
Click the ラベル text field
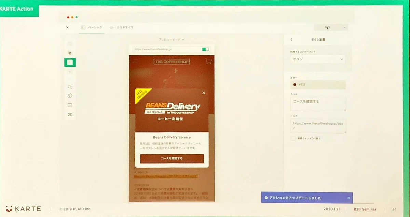pyautogui.click(x=318, y=104)
